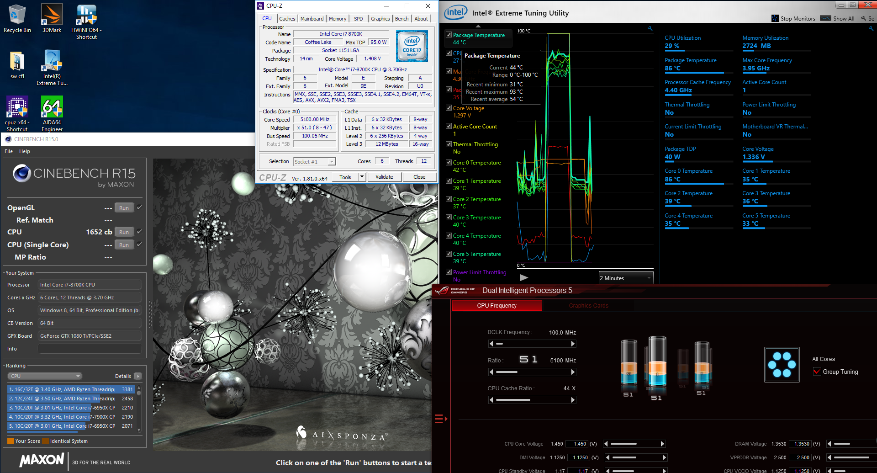Click the Show All monitors icon in XTU
This screenshot has width=877, height=473.
click(x=825, y=18)
